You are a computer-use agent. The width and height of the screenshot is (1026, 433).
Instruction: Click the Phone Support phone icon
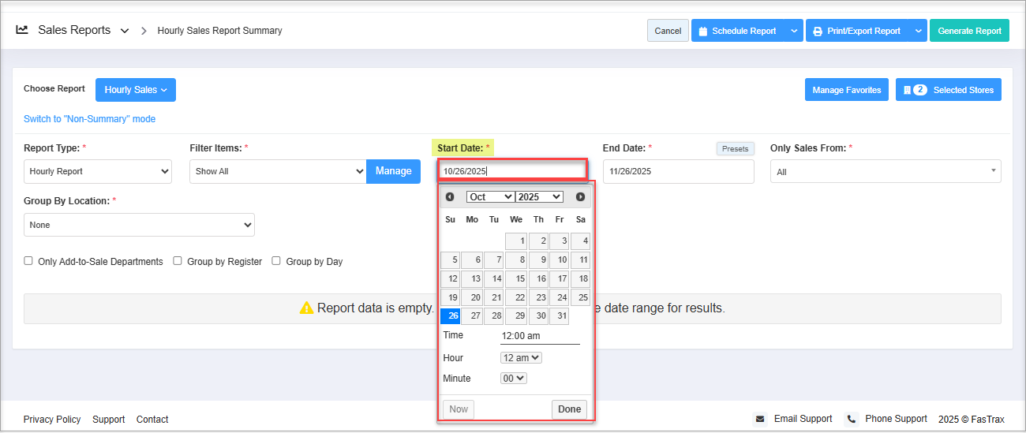(852, 419)
